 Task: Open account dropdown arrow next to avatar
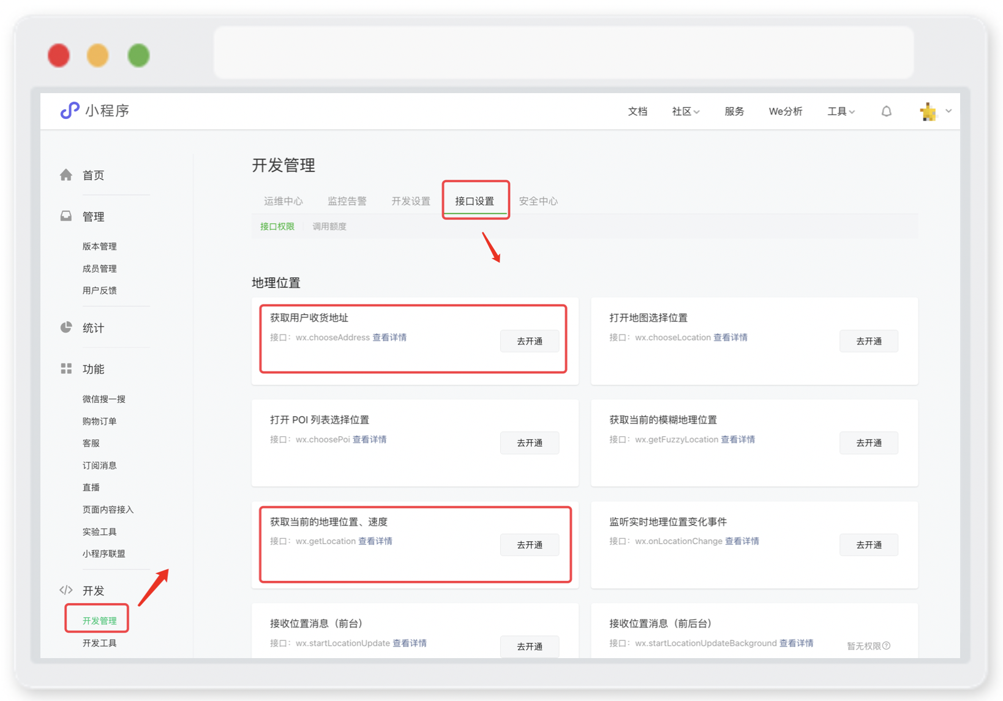pyautogui.click(x=949, y=111)
